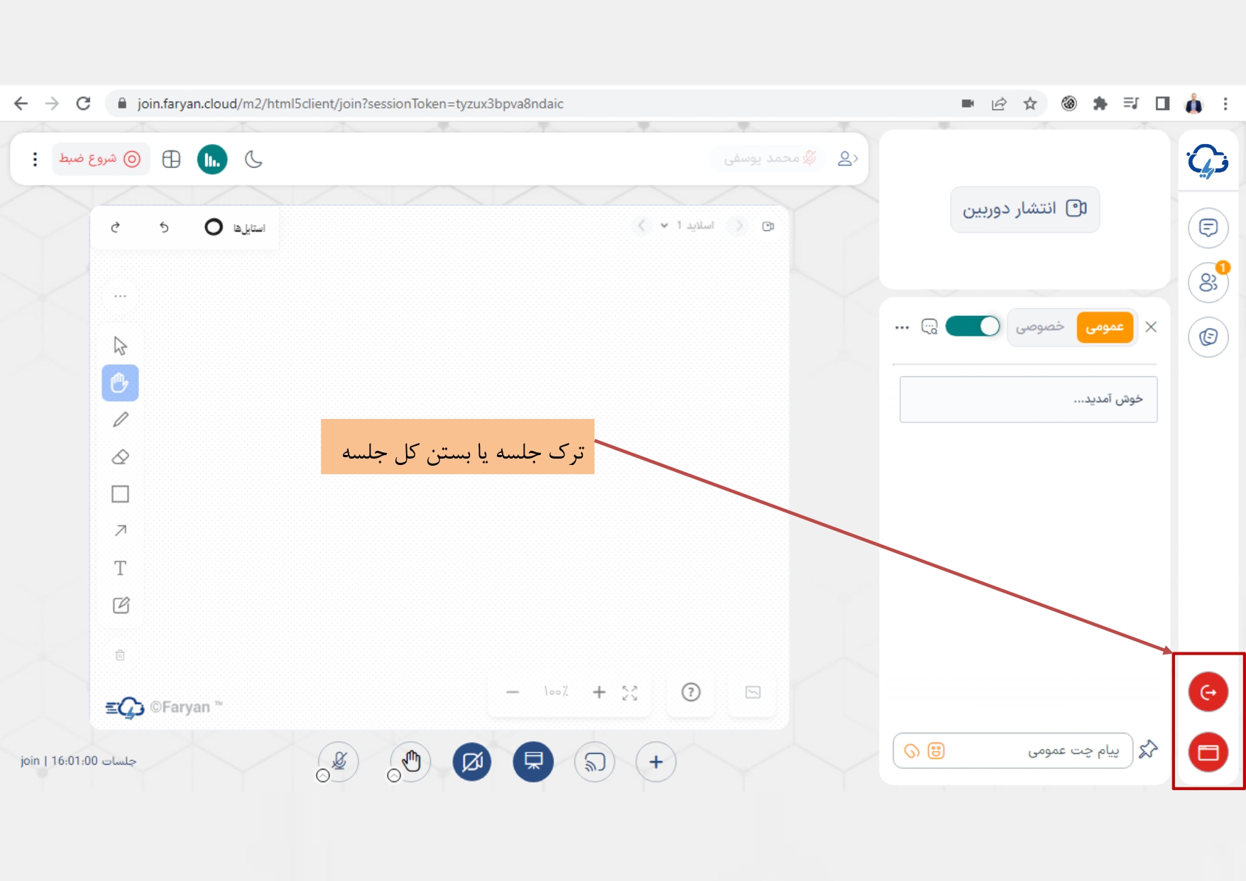Image resolution: width=1246 pixels, height=881 pixels.
Task: Click the raise hand icon
Action: (x=411, y=762)
